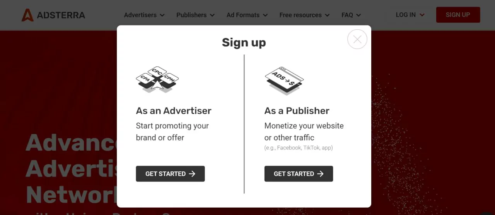Screen dimensions: 495x215
Task: Click arrow icon on Advertiser Get Started
Action: (x=192, y=174)
